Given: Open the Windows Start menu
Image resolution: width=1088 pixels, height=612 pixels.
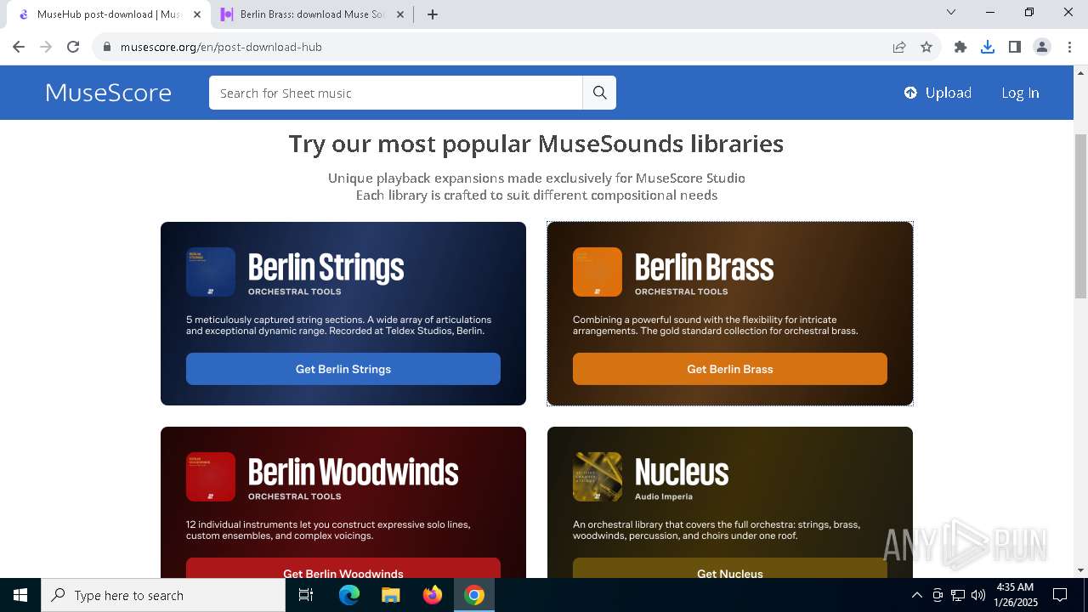Looking at the screenshot, I should 20,595.
